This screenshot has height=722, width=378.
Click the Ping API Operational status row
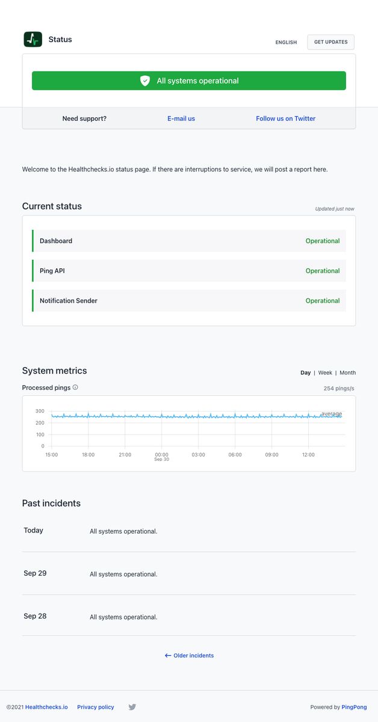[x=188, y=271]
